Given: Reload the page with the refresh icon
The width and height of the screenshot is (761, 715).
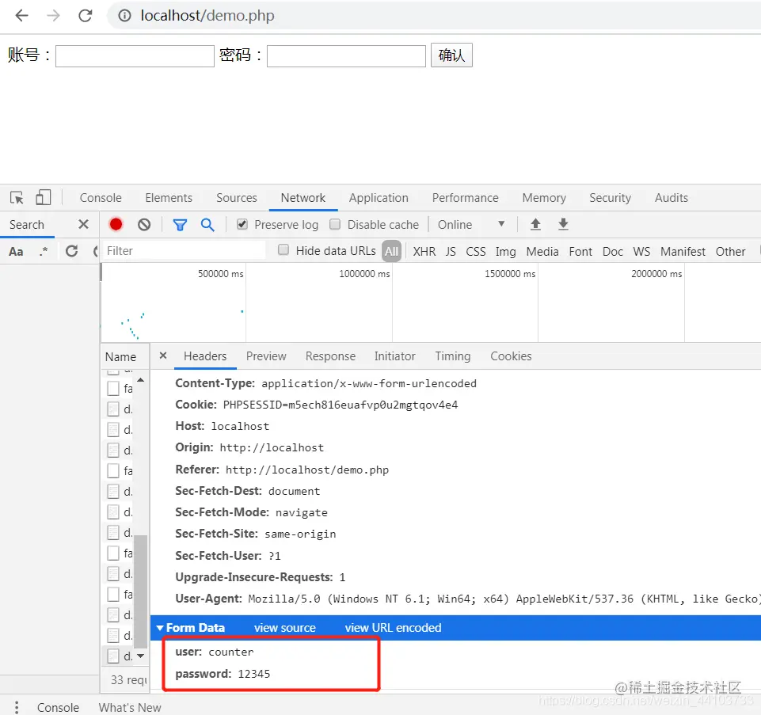Looking at the screenshot, I should [86, 16].
